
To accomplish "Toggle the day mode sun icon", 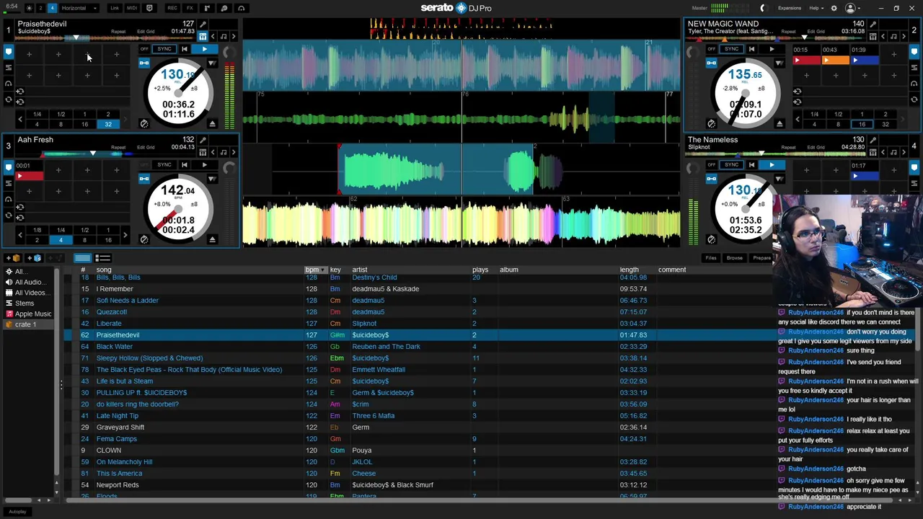I will (x=29, y=8).
